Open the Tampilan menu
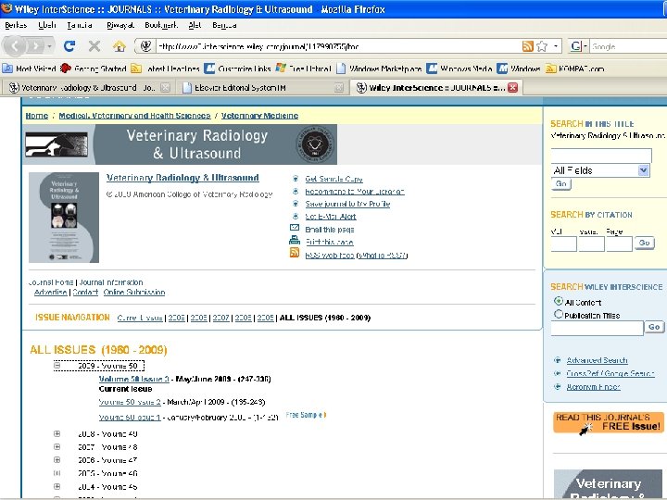The width and height of the screenshot is (667, 500). coord(80,25)
